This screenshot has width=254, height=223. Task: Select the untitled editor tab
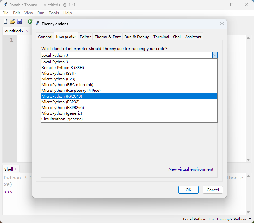pos(14,31)
